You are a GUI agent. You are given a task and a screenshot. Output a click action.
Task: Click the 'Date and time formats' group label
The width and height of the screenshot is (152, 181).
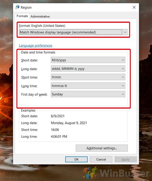click(38, 52)
